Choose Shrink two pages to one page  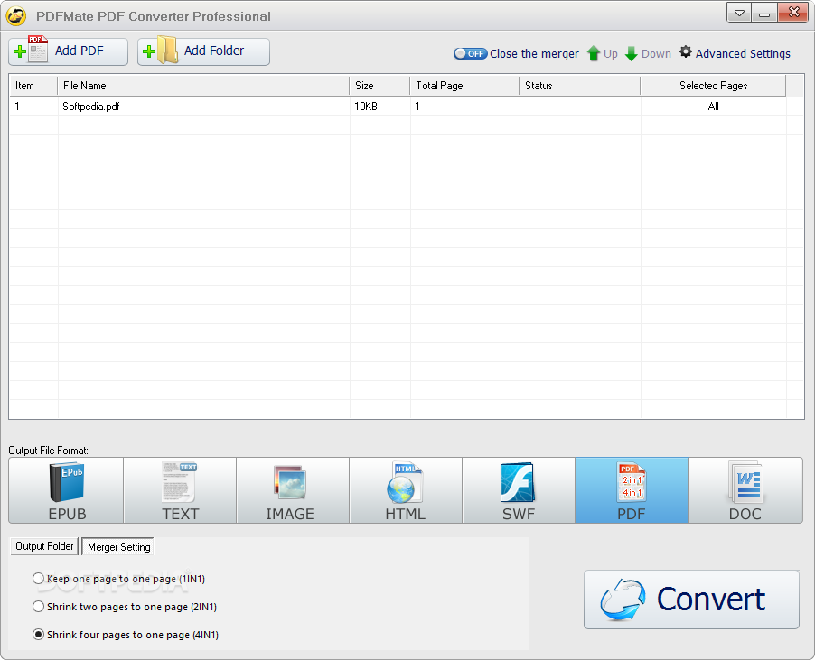(x=125, y=607)
